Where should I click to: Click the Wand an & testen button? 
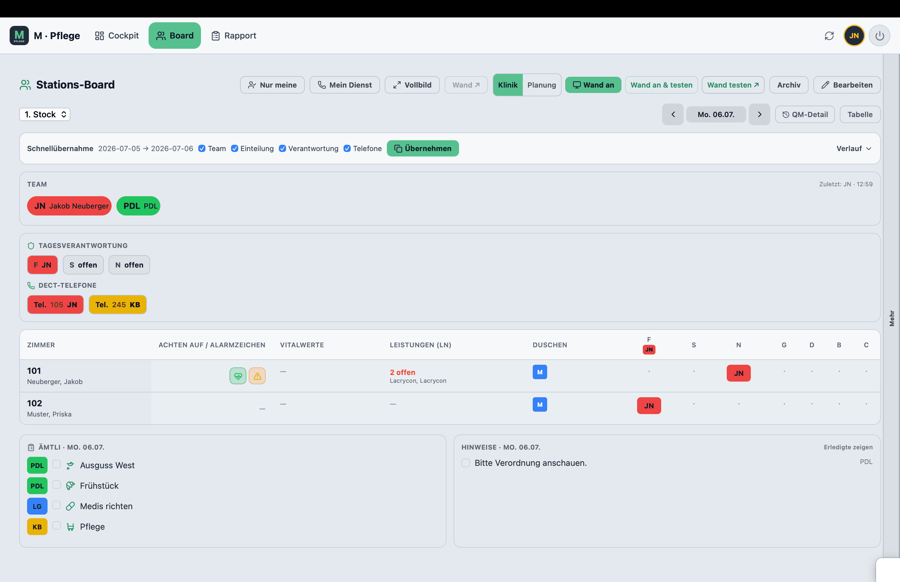pos(661,85)
